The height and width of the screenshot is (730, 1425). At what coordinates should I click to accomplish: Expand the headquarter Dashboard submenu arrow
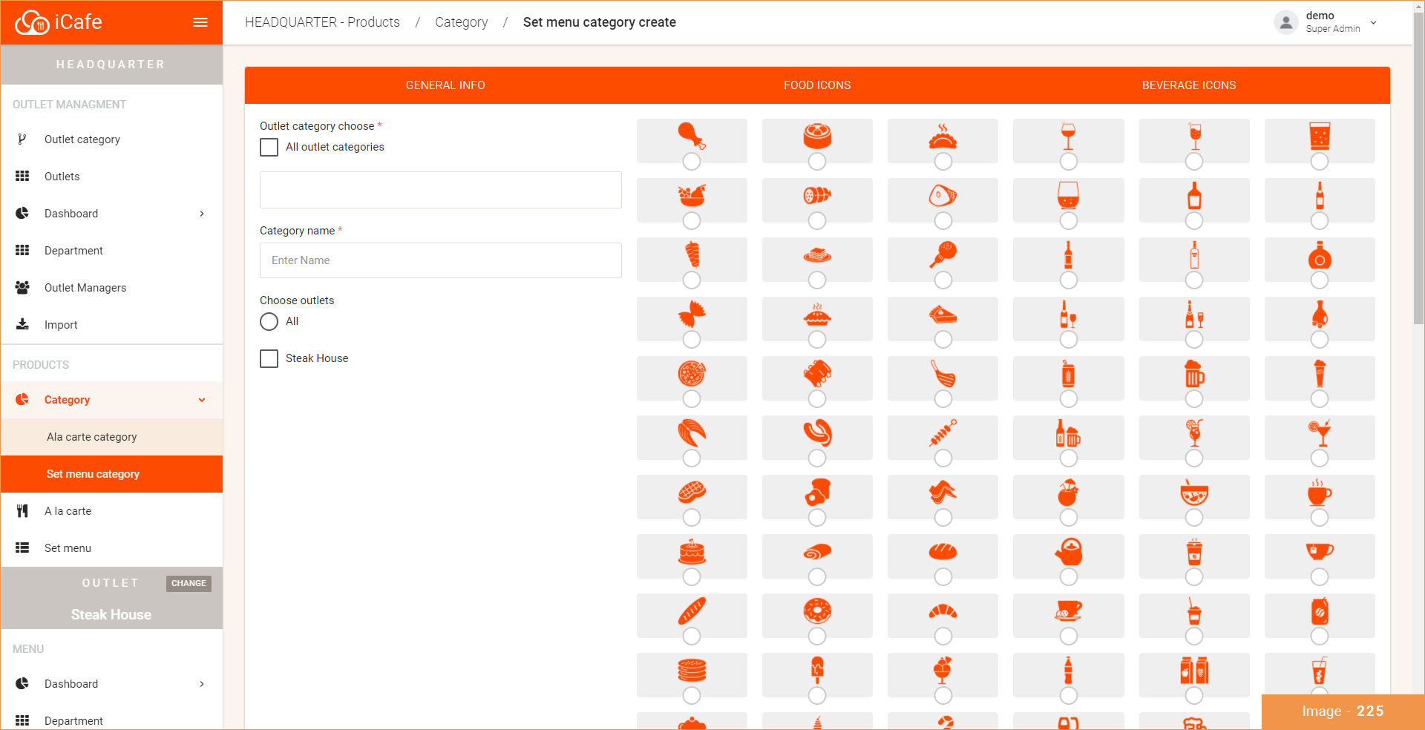[x=202, y=214]
